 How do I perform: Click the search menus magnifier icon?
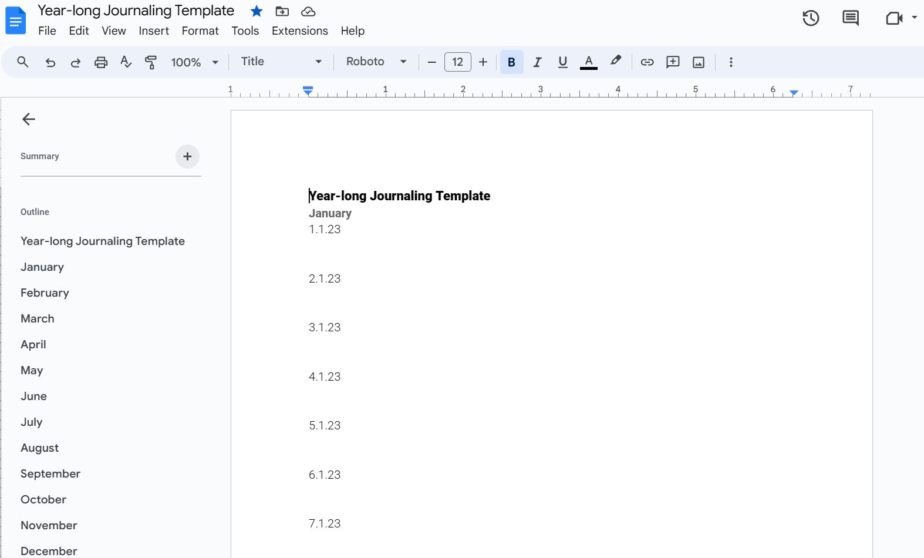[x=23, y=62]
